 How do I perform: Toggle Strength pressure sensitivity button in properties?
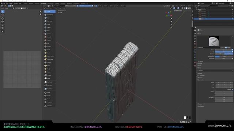coord(232,52)
